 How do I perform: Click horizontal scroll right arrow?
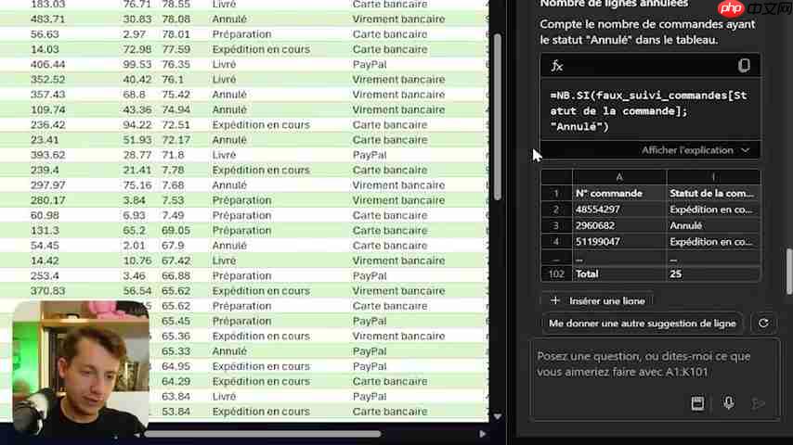click(483, 434)
